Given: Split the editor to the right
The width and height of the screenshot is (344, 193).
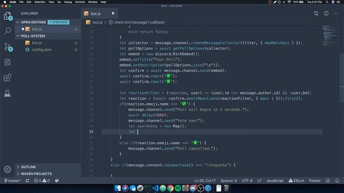Looking at the screenshot, I should [326, 13].
